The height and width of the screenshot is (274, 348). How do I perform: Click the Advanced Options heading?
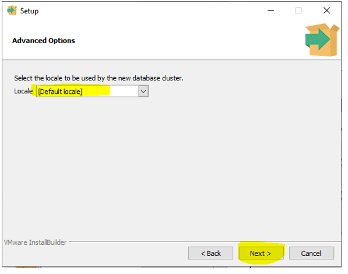click(44, 41)
